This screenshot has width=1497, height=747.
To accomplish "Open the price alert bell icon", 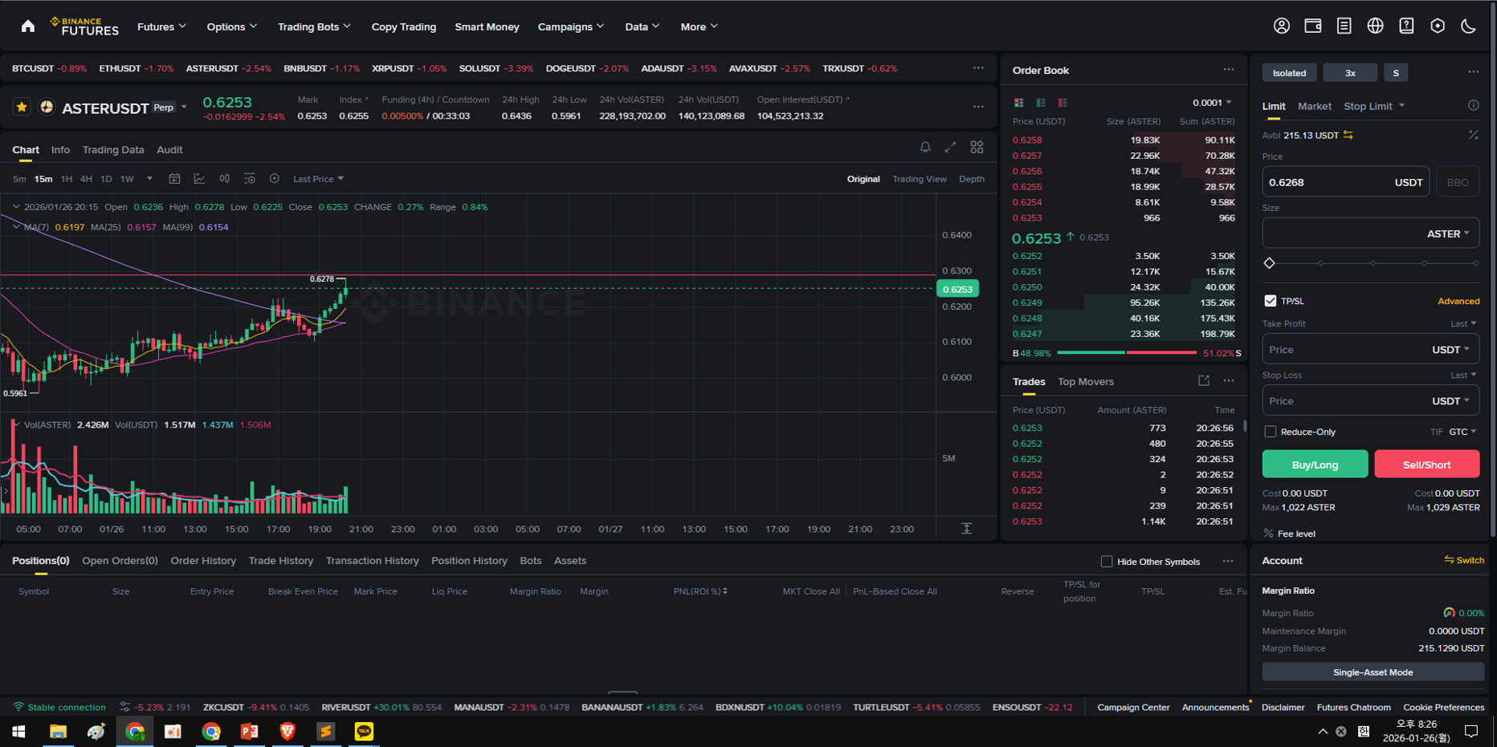I will coord(925,147).
